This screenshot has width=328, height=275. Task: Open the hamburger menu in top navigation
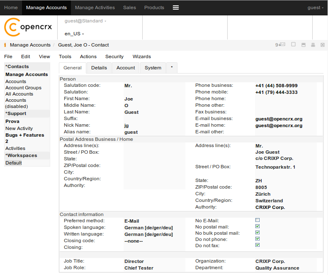pyautogui.click(x=176, y=7)
